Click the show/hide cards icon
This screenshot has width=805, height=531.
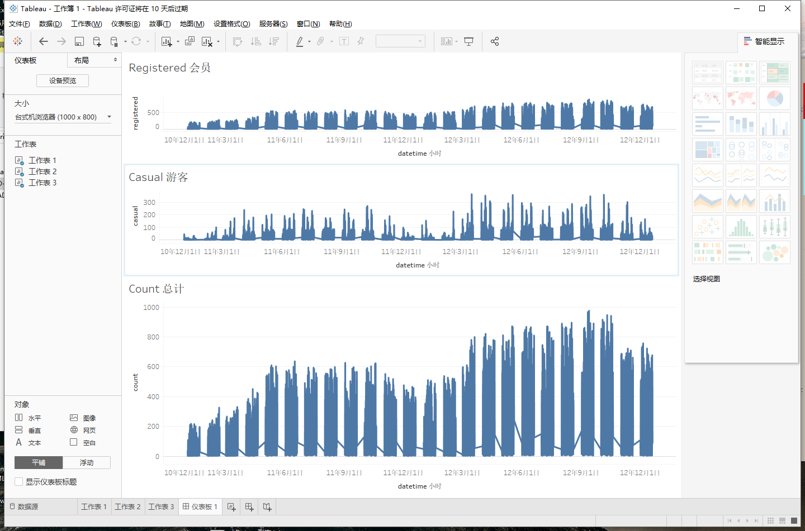pyautogui.click(x=446, y=41)
